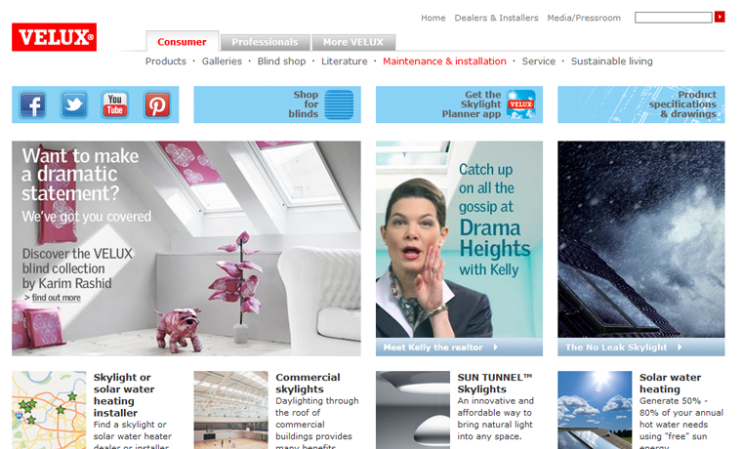Click the stormy skylight banner image
742x449 pixels.
(641, 239)
